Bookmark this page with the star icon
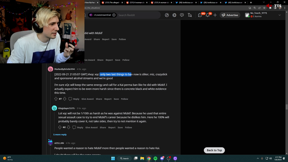The image size is (288, 162). coord(264,8)
